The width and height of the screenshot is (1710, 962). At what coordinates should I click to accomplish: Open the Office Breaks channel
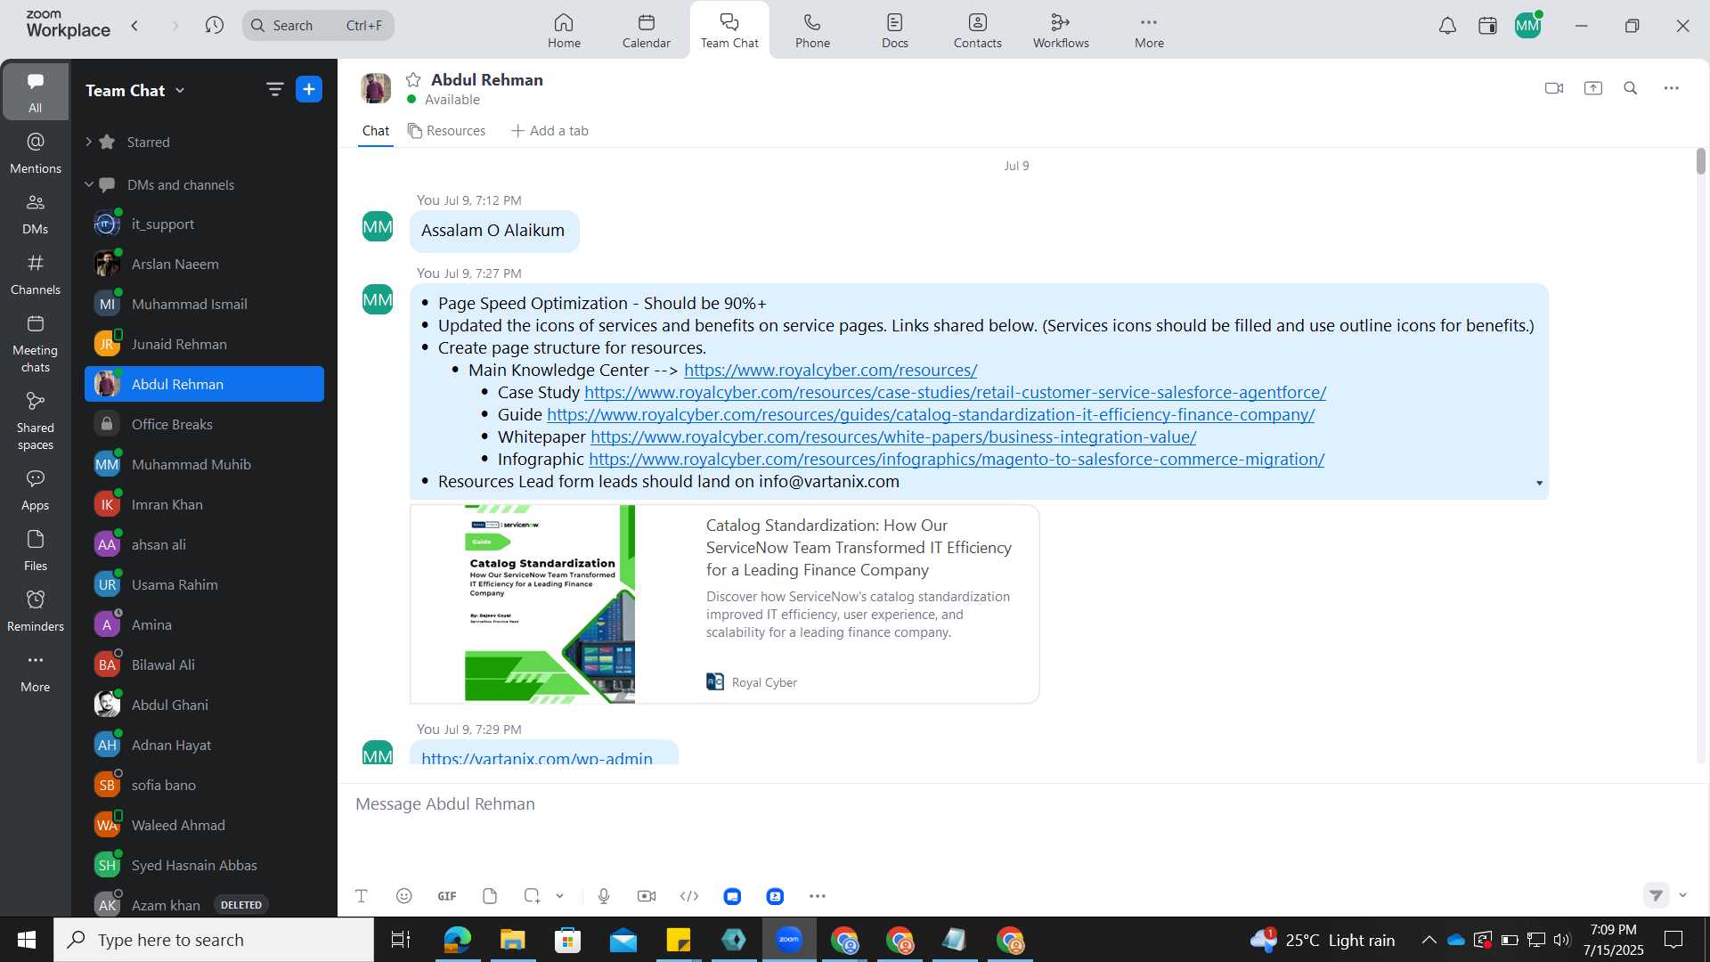point(204,424)
